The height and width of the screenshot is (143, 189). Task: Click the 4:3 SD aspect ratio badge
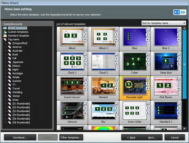180,12
